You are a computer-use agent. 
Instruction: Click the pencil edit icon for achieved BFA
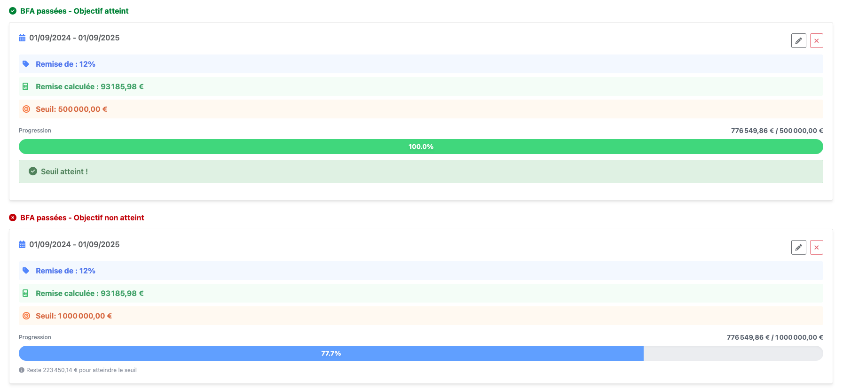798,41
